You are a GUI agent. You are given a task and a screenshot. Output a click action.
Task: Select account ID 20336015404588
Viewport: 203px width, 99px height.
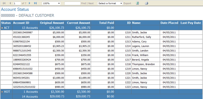click(x=23, y=73)
